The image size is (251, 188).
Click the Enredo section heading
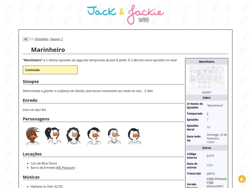tap(30, 100)
